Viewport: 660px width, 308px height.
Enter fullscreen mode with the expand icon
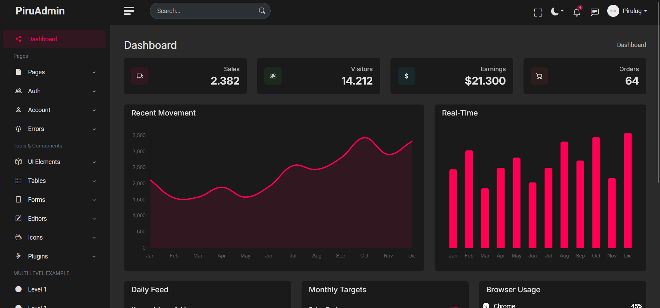tap(538, 12)
